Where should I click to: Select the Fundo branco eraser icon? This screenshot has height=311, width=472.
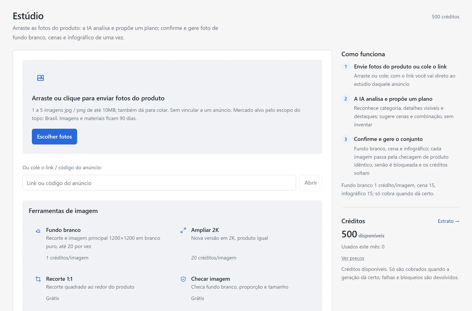(x=38, y=231)
